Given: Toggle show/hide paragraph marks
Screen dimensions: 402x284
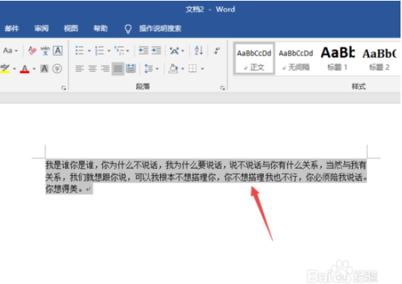Looking at the screenshot, I should (x=217, y=50).
